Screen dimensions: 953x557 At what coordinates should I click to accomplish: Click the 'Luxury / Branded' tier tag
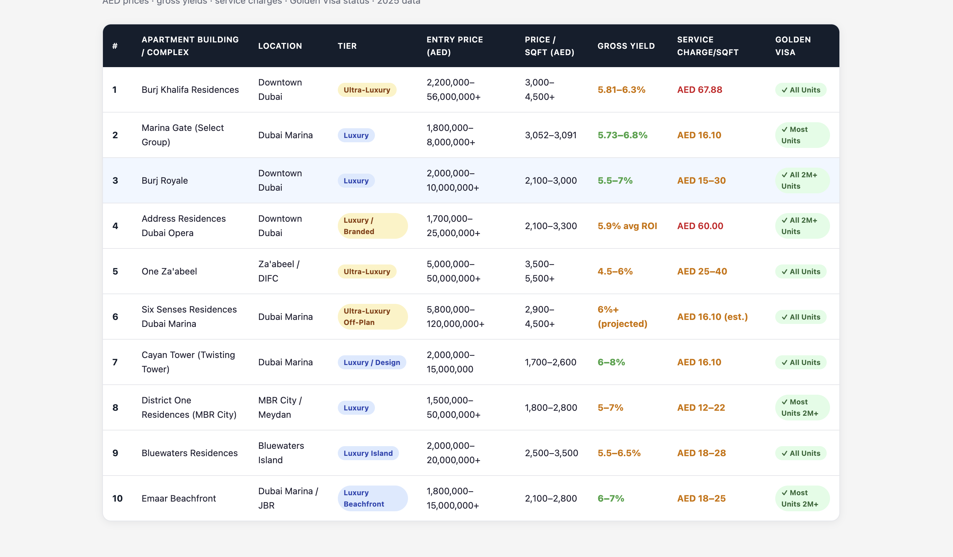click(x=372, y=226)
